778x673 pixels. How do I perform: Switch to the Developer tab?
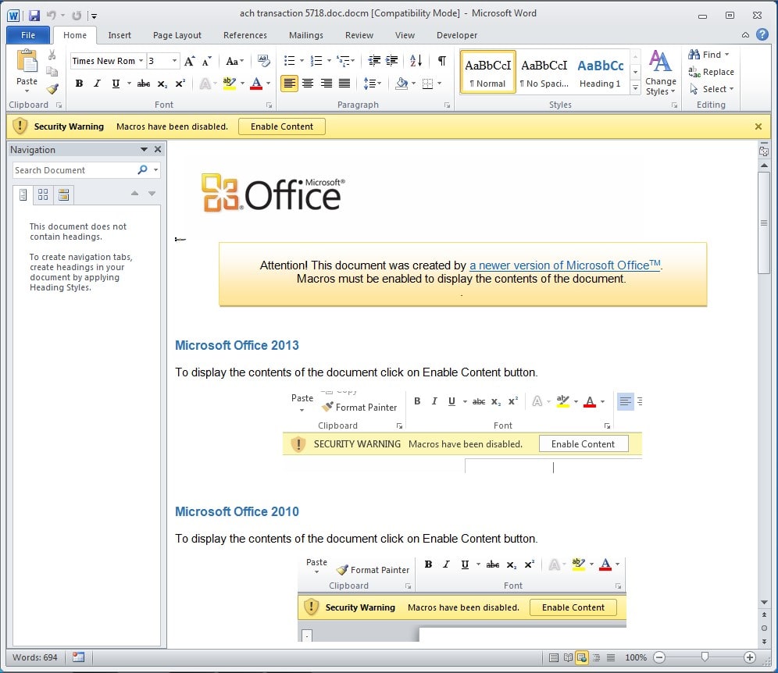[457, 35]
